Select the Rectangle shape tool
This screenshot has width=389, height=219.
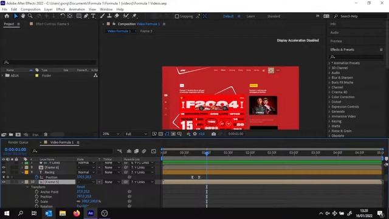click(x=79, y=16)
